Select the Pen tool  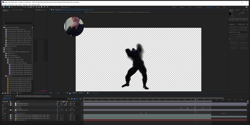click(31, 7)
